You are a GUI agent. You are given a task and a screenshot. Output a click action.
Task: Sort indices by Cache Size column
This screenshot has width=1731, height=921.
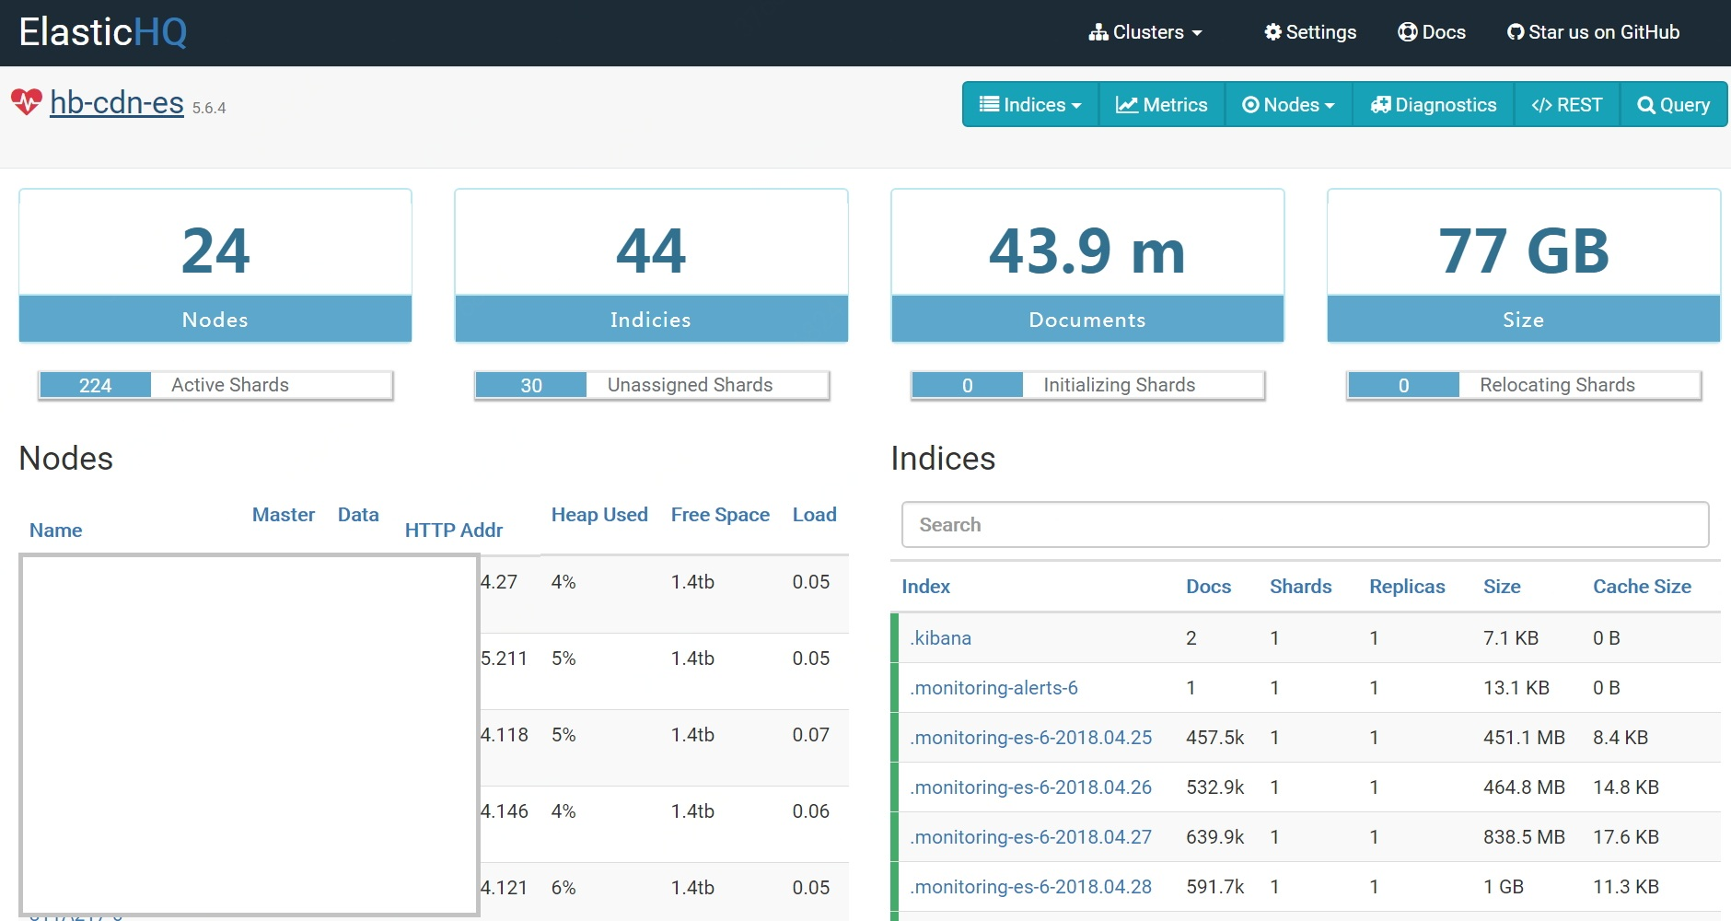(x=1642, y=587)
